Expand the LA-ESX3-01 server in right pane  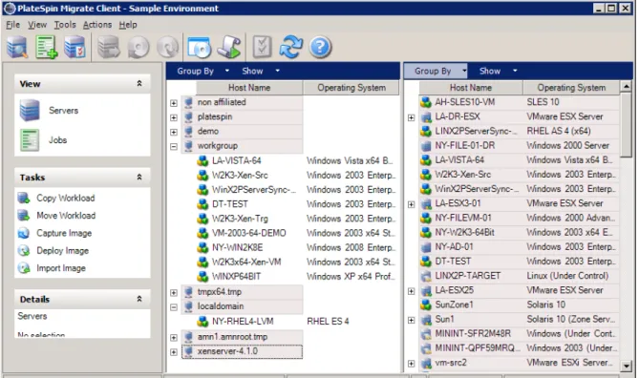[411, 204]
